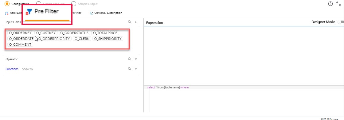Collapse the Input Fields section arrow

(136, 22)
